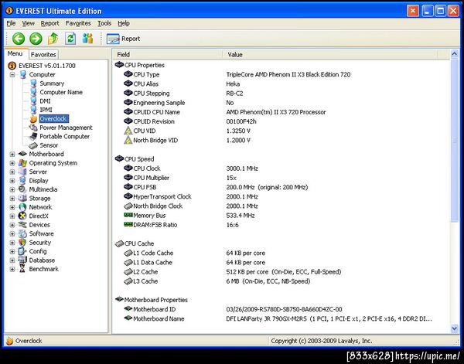Click the Devices tree icon
This screenshot has height=364, width=464.
point(22,225)
